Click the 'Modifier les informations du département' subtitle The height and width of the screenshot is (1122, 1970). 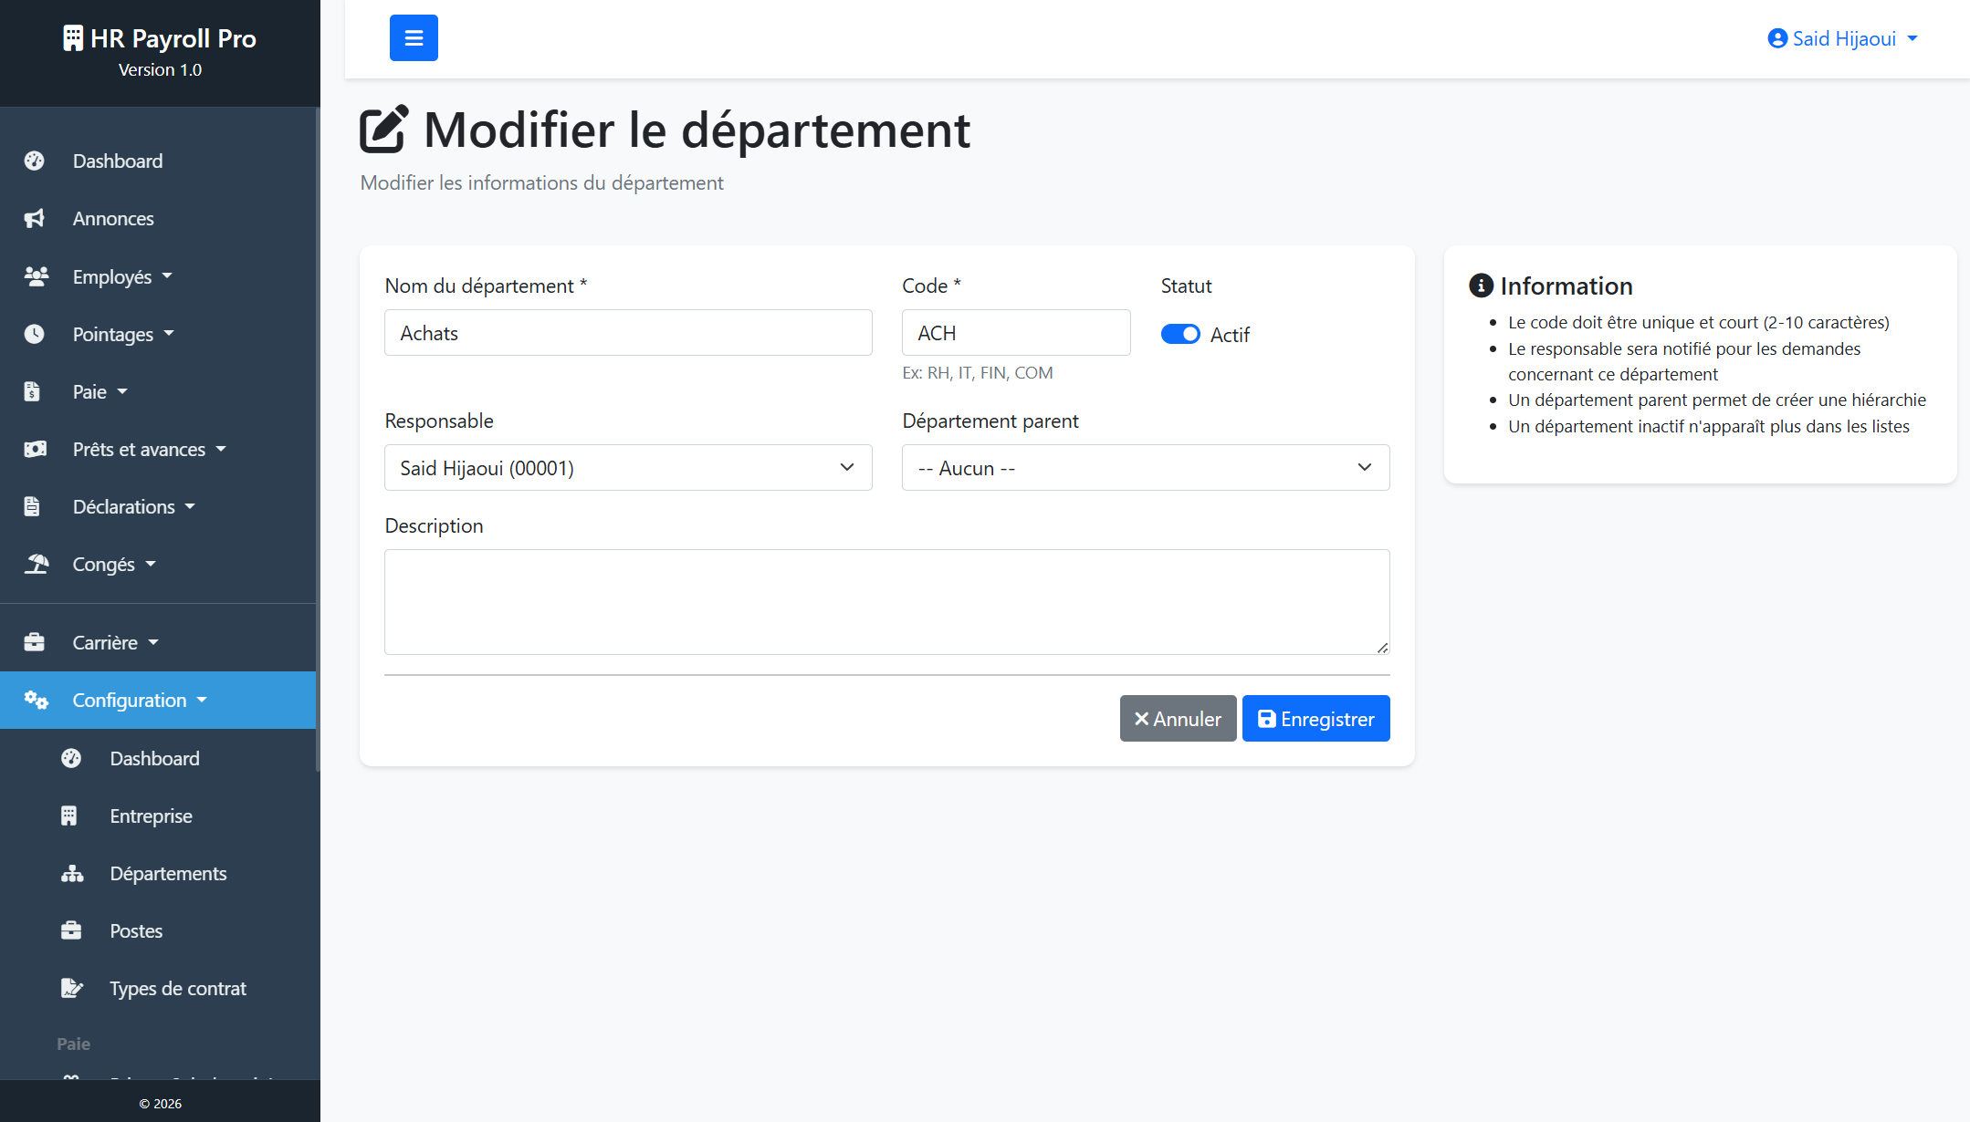tap(541, 182)
